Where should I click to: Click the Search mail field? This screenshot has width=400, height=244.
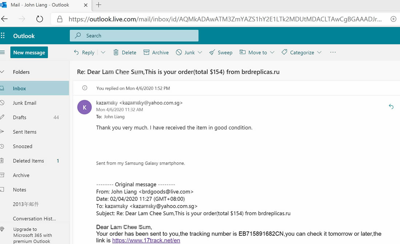pyautogui.click(x=134, y=36)
